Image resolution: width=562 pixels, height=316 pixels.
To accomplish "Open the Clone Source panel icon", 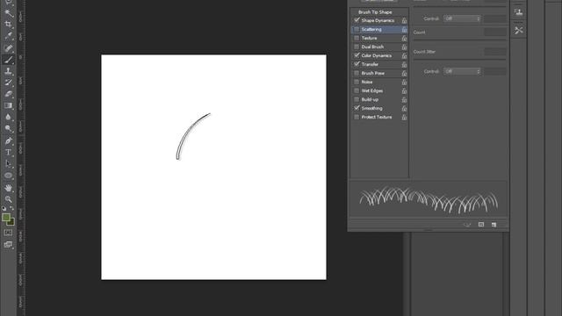I will [x=518, y=12].
